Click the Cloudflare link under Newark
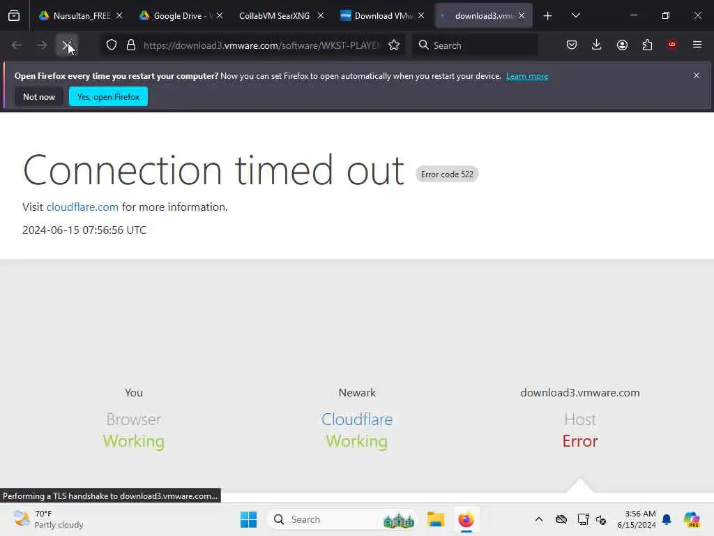Screen dimensions: 714x536 [x=357, y=419]
